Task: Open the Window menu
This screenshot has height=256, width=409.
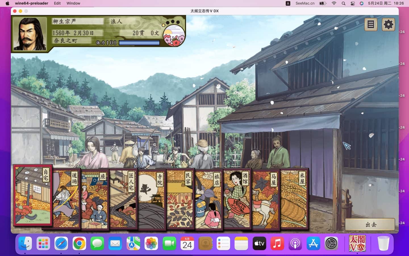Action: tap(73, 3)
